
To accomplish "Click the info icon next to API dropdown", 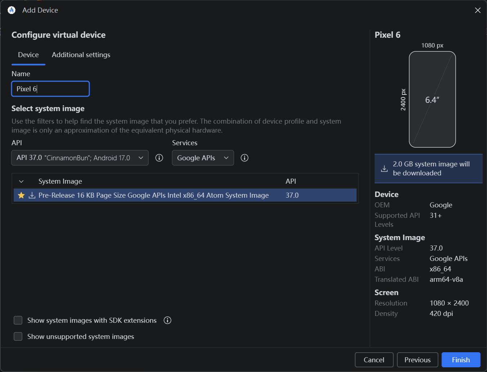I will (159, 158).
